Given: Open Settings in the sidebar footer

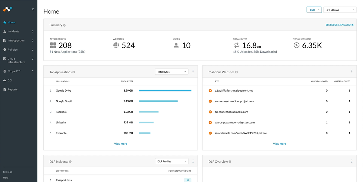Looking at the screenshot, I should point(8,172).
